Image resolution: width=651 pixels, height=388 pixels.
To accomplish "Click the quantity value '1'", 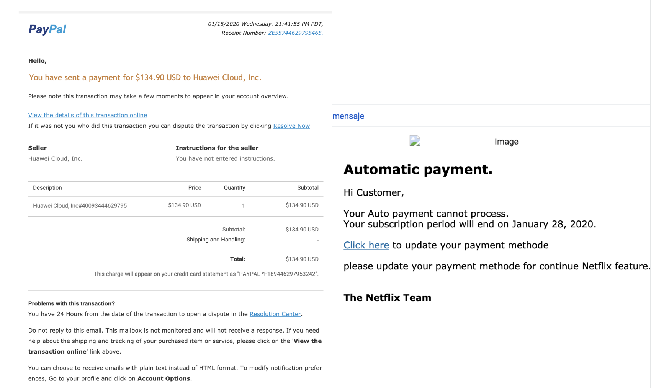I will pos(243,206).
